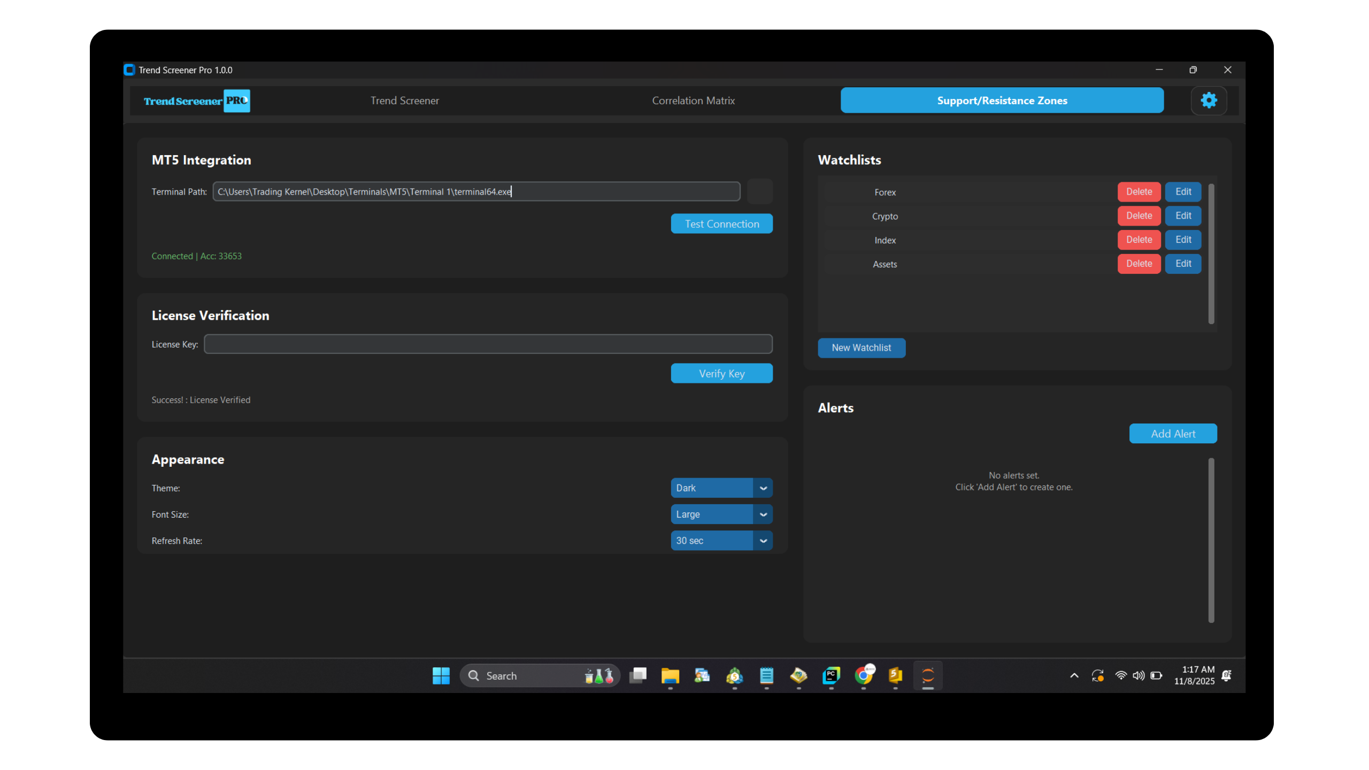Click the Watchlists panel scrollbar
This screenshot has width=1369, height=770.
click(1211, 254)
